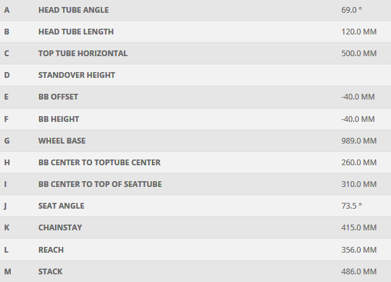Click the STANDOVER HEIGHT label
The width and height of the screenshot is (391, 282).
[77, 75]
